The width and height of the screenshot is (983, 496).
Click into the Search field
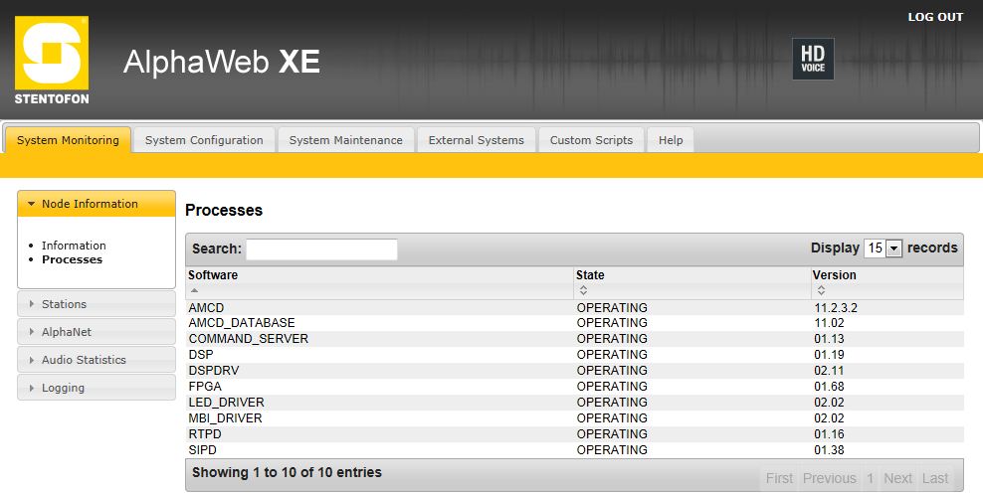[x=321, y=248]
